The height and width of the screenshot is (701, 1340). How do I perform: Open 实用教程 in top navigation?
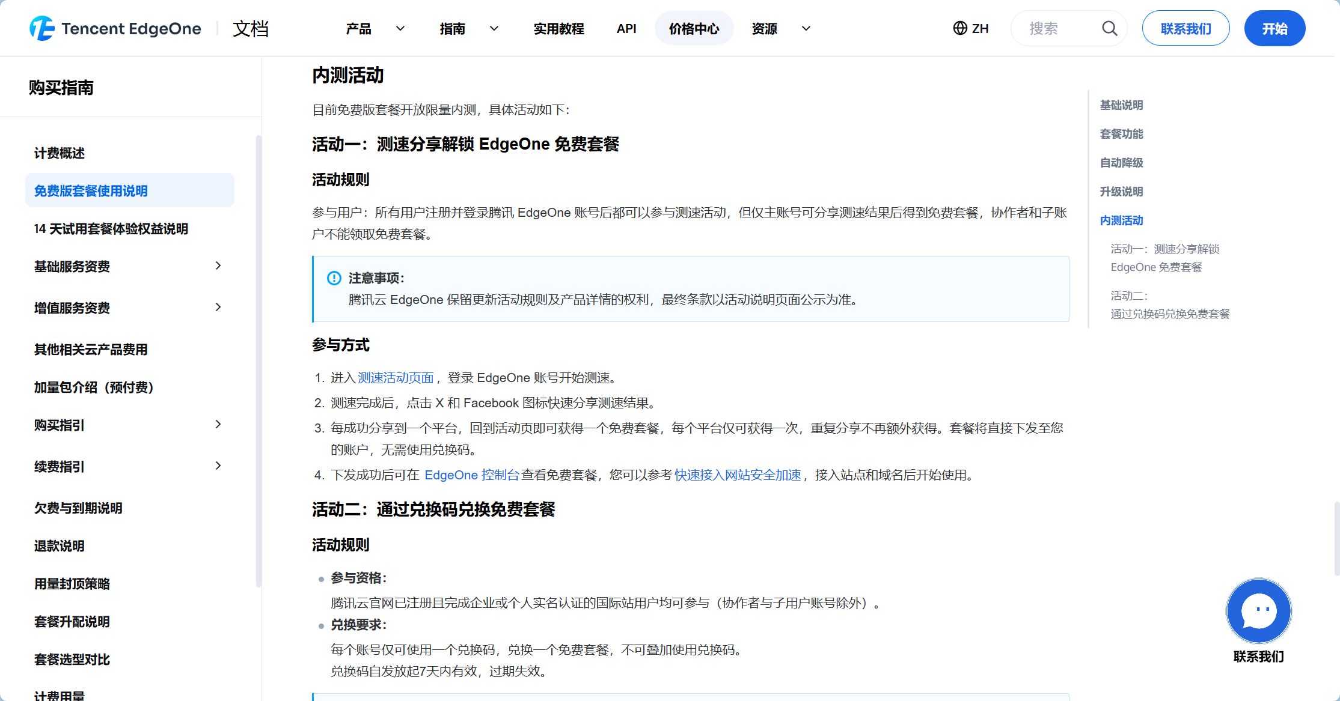click(x=558, y=28)
